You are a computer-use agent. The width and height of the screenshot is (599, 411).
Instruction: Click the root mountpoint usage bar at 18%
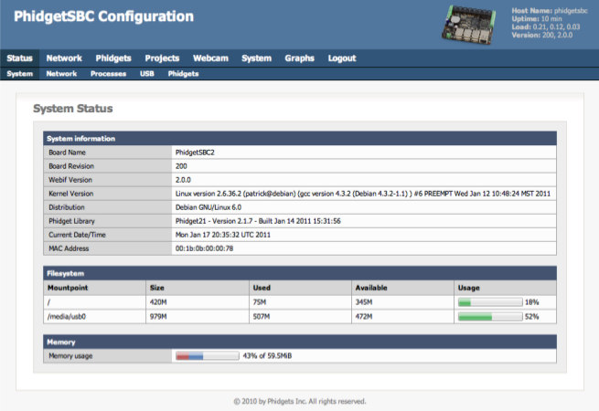coord(490,302)
